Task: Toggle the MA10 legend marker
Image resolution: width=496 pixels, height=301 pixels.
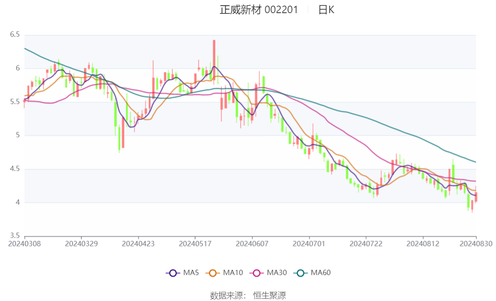Action: point(213,273)
